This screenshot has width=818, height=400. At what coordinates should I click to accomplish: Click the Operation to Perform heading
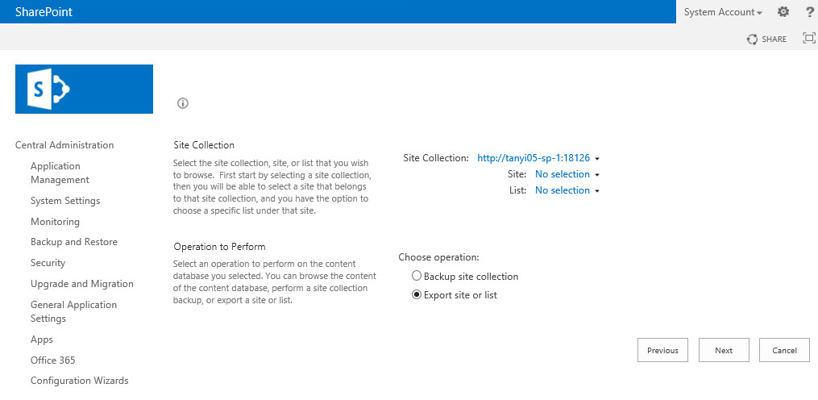(220, 246)
